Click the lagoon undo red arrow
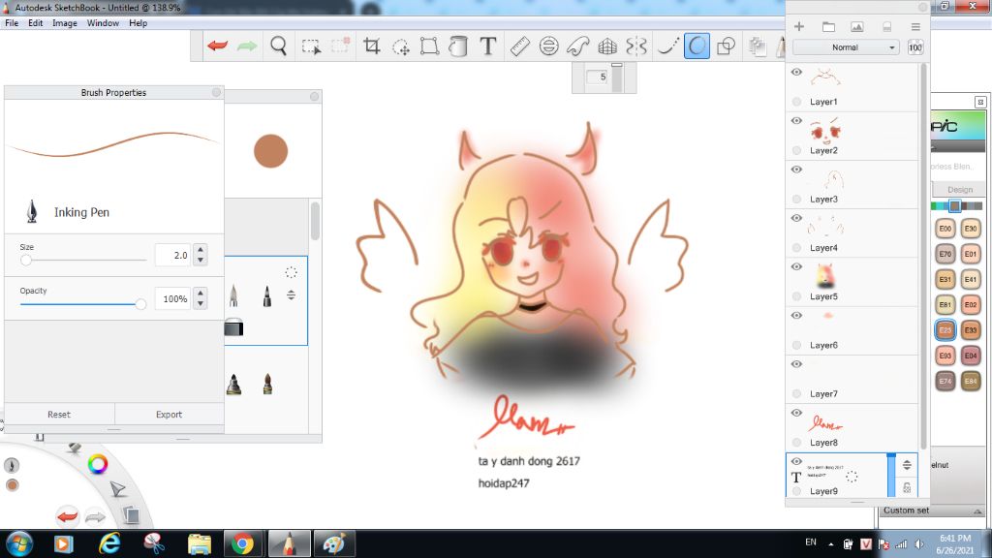992x558 pixels. click(x=67, y=516)
